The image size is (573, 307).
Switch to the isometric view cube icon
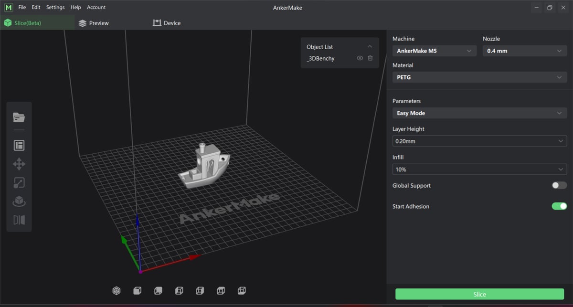[116, 290]
